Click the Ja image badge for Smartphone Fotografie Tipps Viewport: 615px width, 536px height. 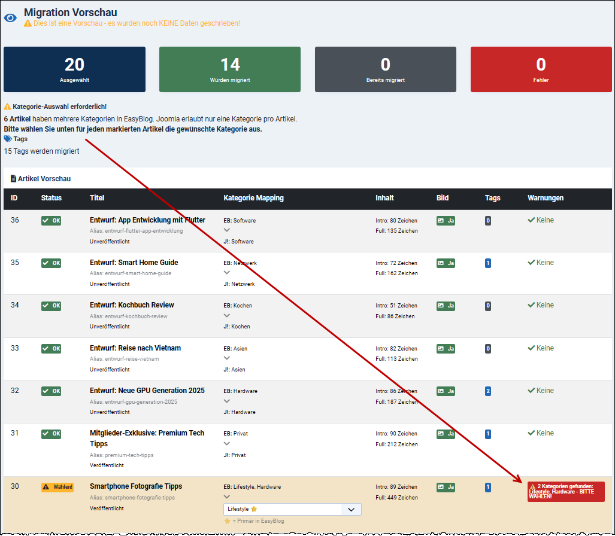(446, 487)
